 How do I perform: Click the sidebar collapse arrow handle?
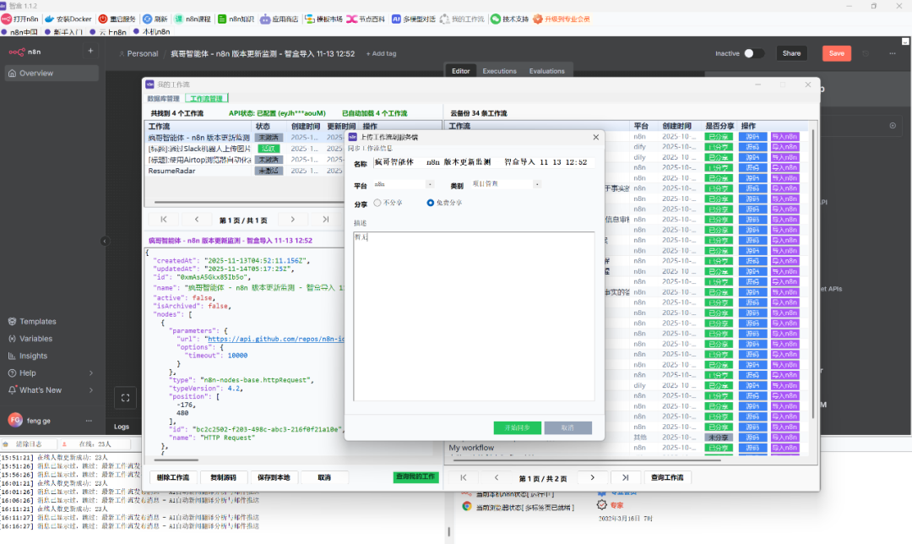coord(105,241)
